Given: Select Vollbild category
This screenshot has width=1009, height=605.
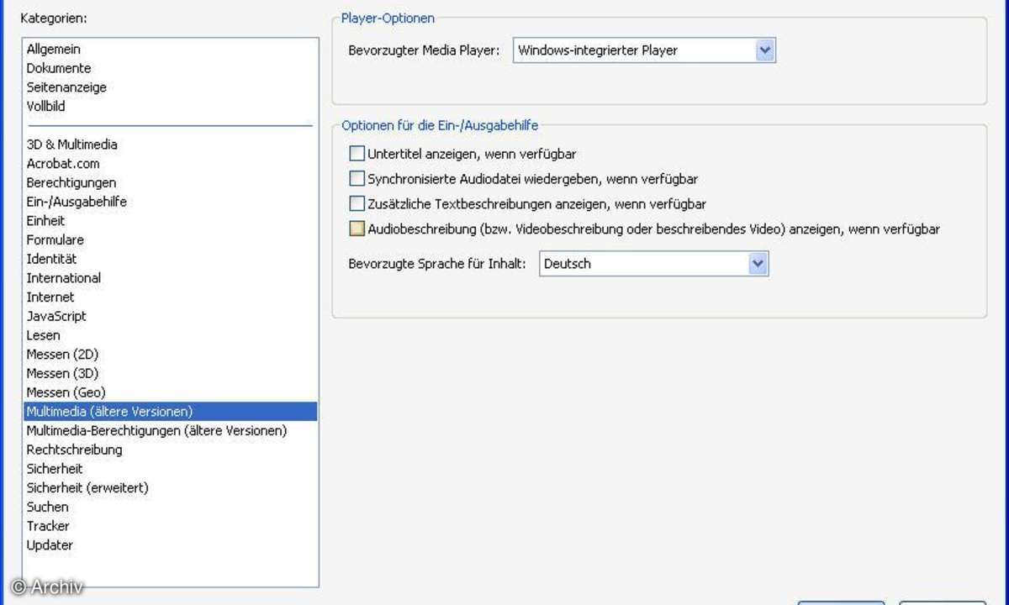Looking at the screenshot, I should (45, 107).
